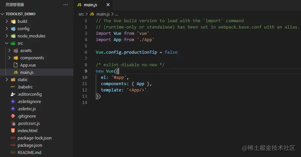Click the .eslintrc.js file icon
Image resolution: width=301 pixels, height=157 pixels.
[x=13, y=109]
